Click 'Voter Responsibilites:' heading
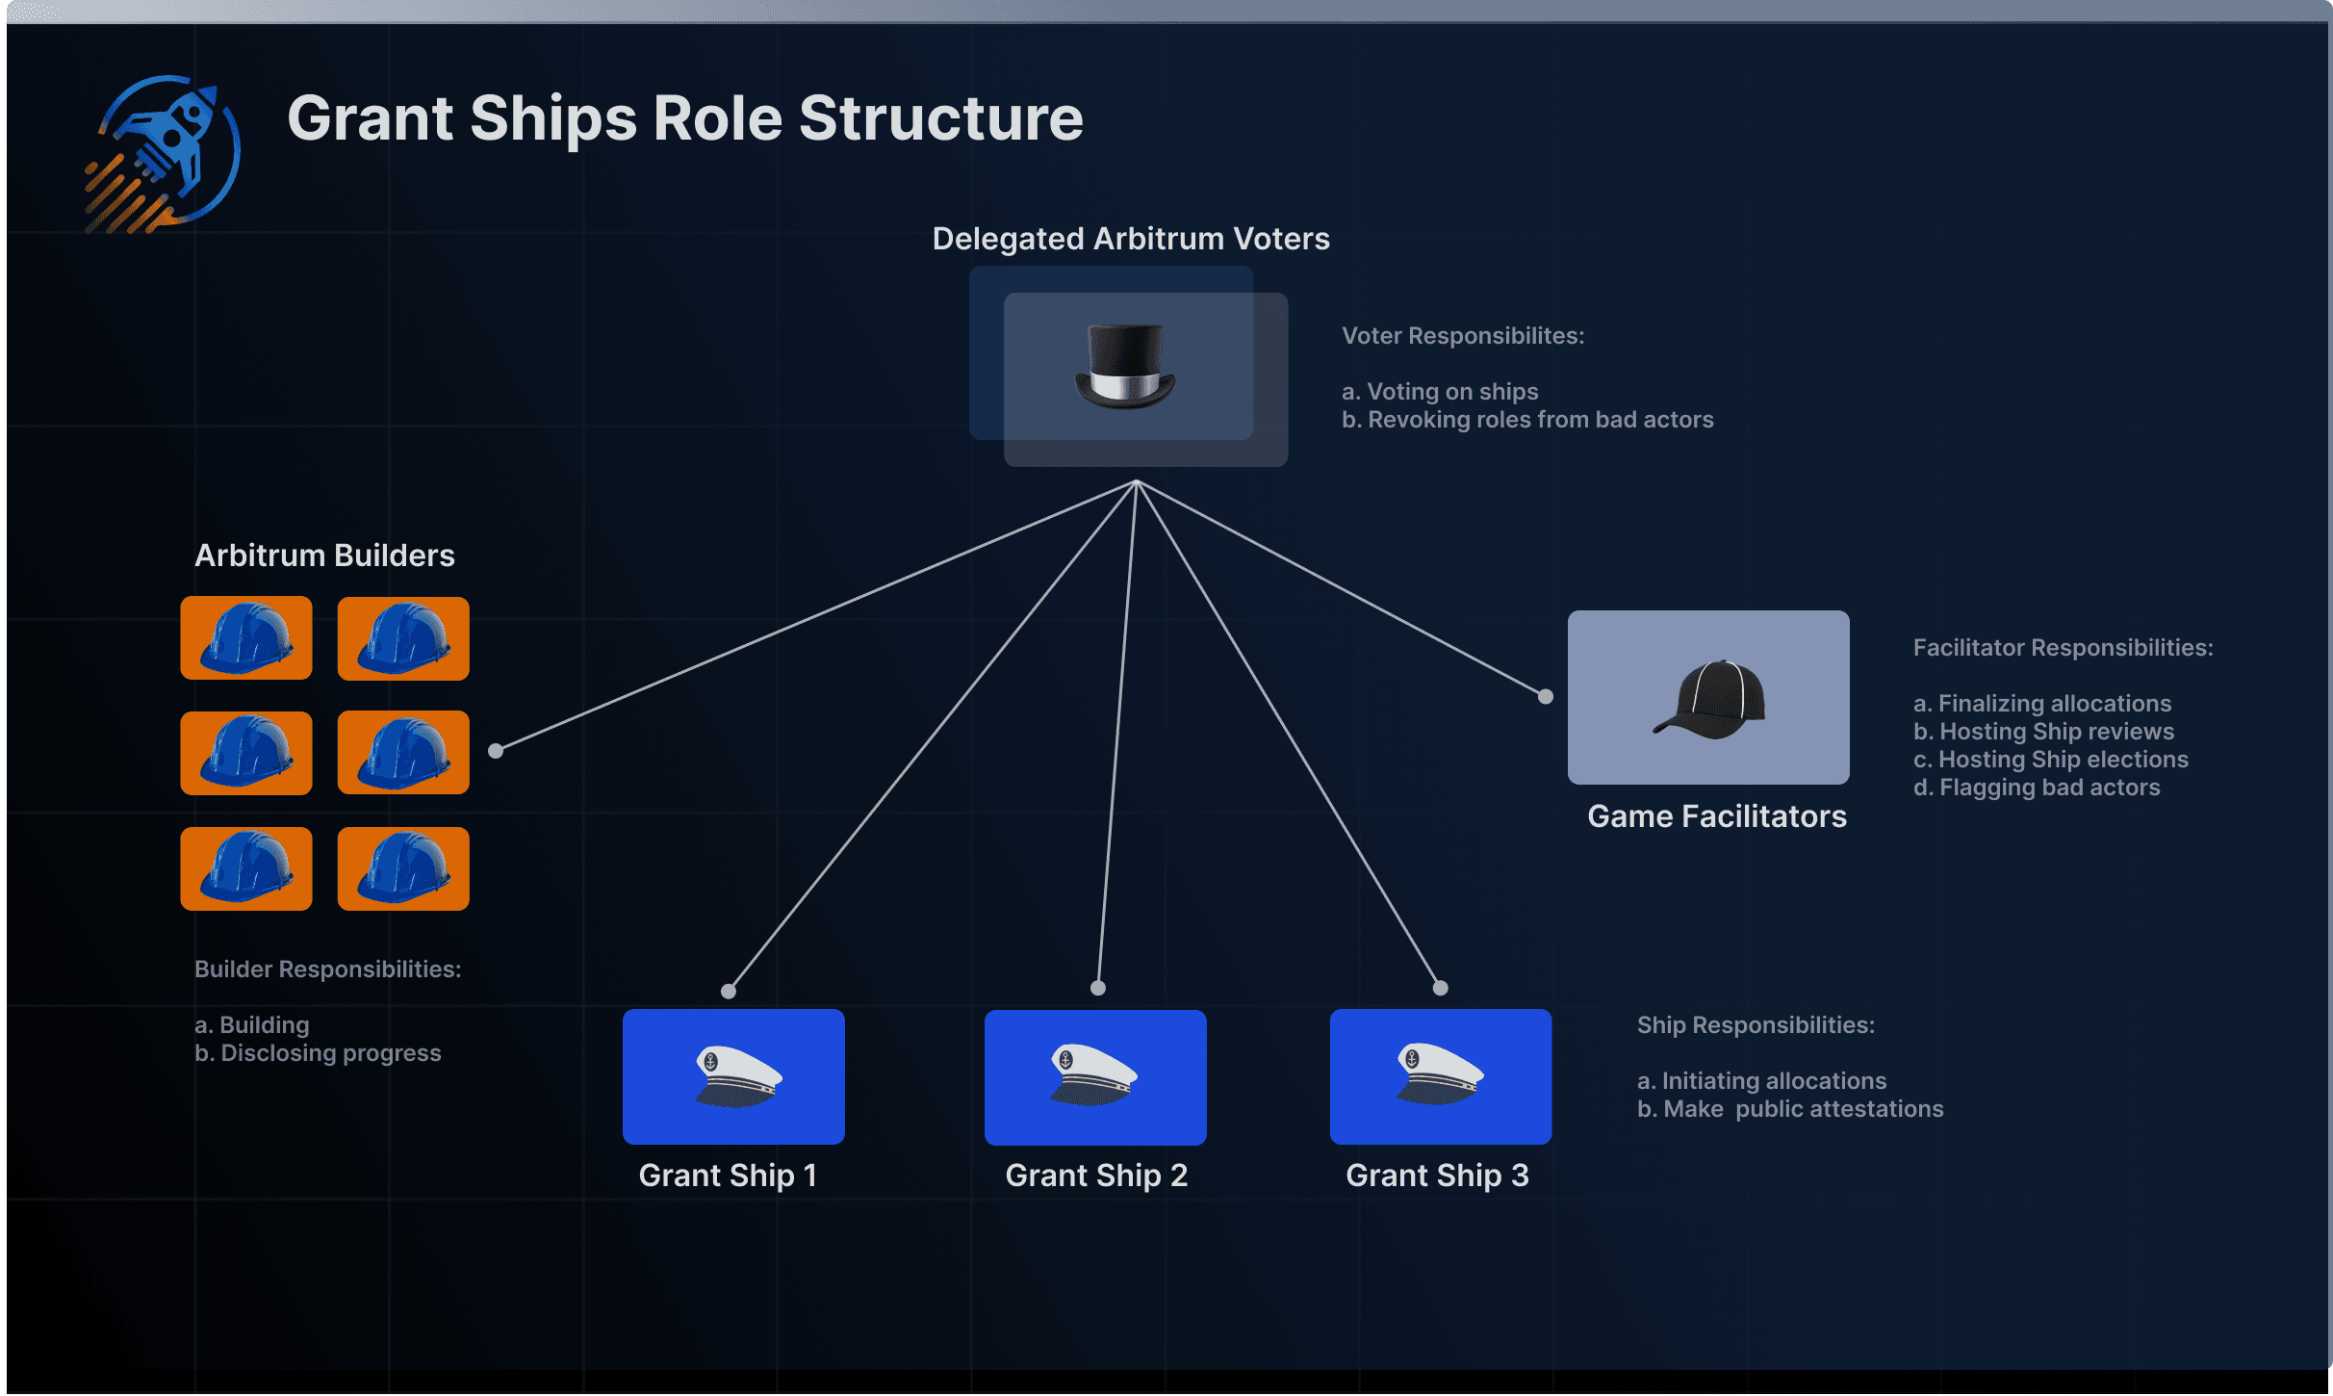The width and height of the screenshot is (2333, 1396). 1463,336
